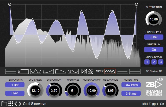Click the LFO Speed knob
The width and height of the screenshot is (166, 107).
click(x=35, y=90)
